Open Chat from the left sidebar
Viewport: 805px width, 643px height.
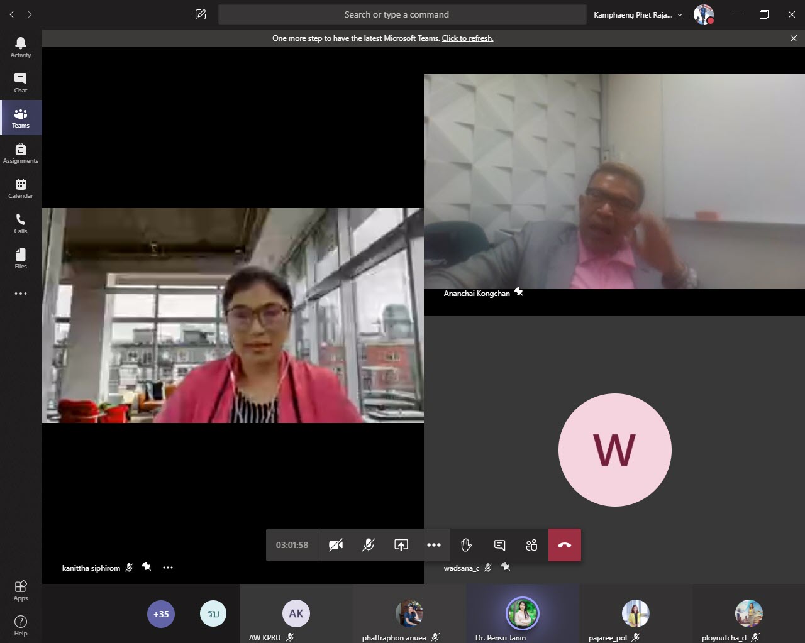(x=21, y=82)
